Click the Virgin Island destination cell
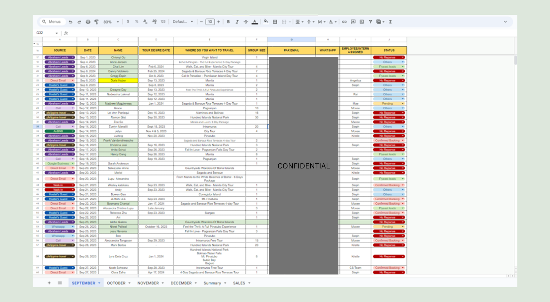Image resolution: width=550 pixels, height=302 pixels. [x=210, y=57]
